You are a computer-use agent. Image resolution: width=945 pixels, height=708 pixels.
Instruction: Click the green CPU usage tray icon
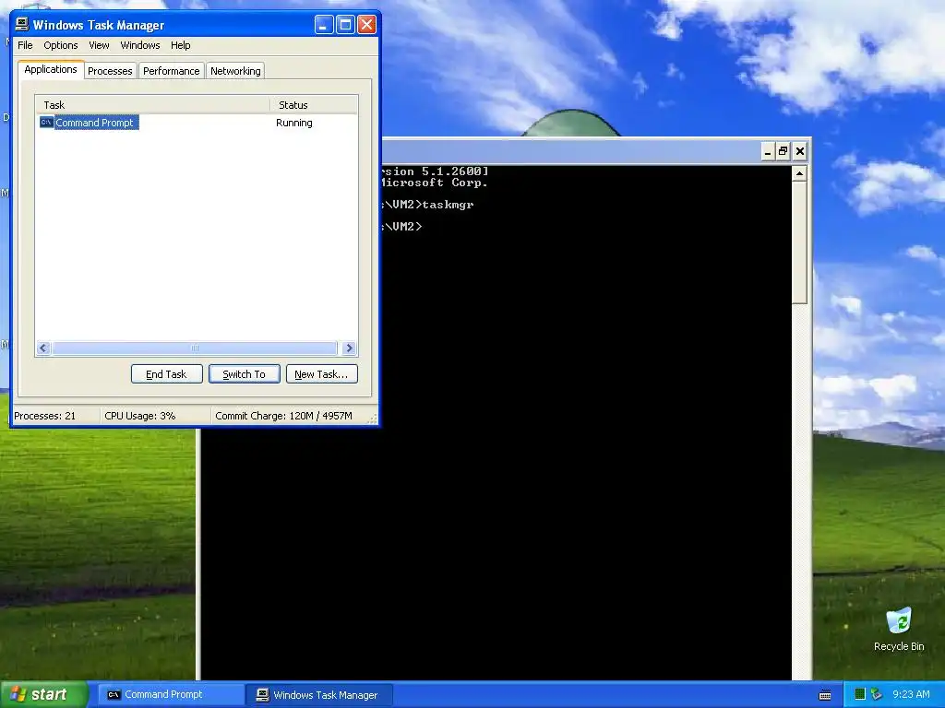click(860, 694)
